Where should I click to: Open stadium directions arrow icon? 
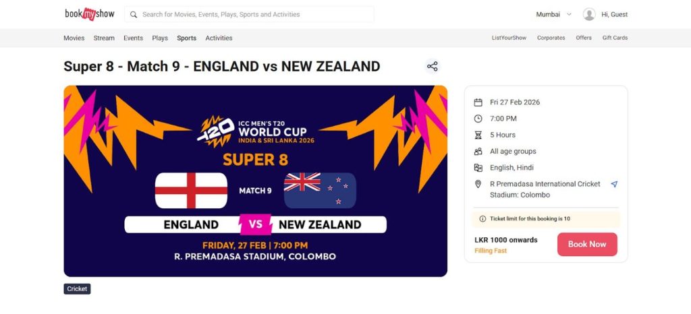tap(614, 184)
